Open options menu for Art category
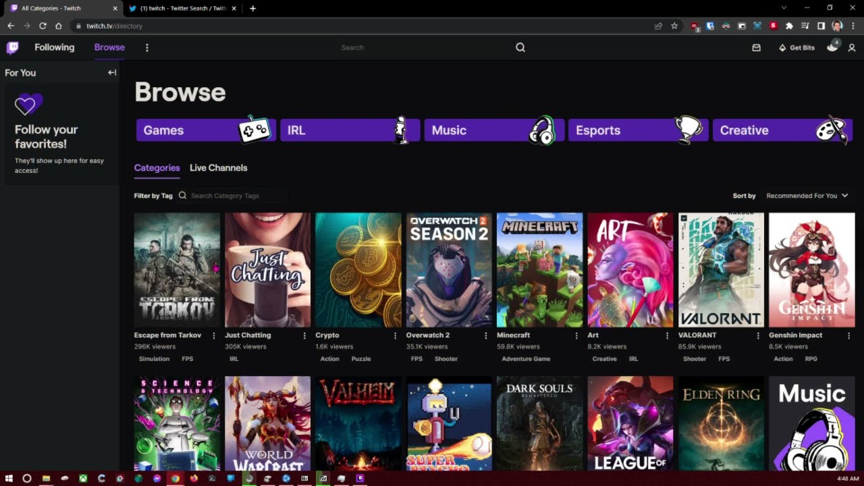 click(667, 335)
